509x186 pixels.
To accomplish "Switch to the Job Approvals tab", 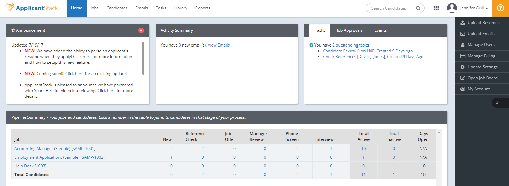I will coord(349,30).
